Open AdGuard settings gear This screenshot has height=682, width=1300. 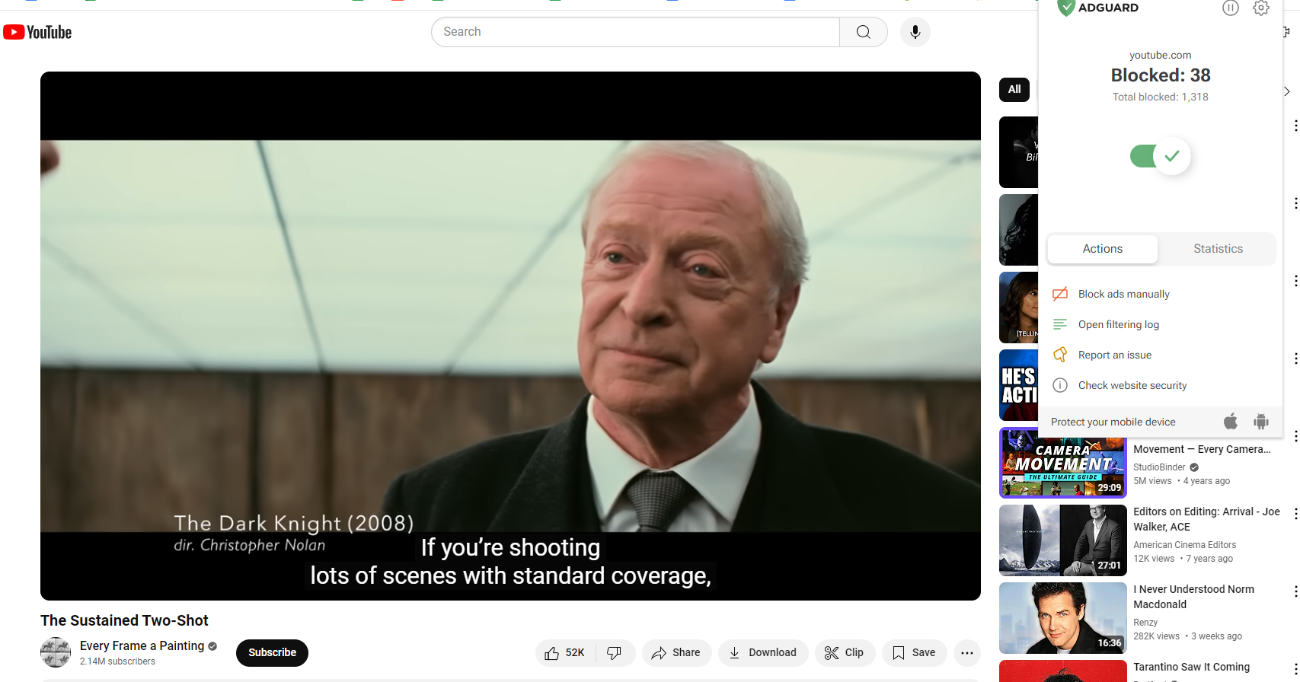coord(1261,8)
